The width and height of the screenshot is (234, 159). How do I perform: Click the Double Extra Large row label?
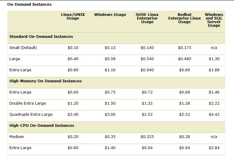point(27,103)
